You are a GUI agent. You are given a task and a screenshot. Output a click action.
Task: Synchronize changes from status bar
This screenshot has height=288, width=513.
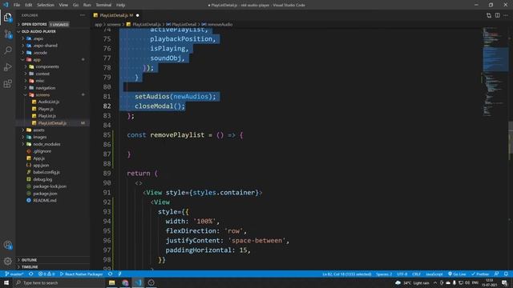[x=31, y=274]
